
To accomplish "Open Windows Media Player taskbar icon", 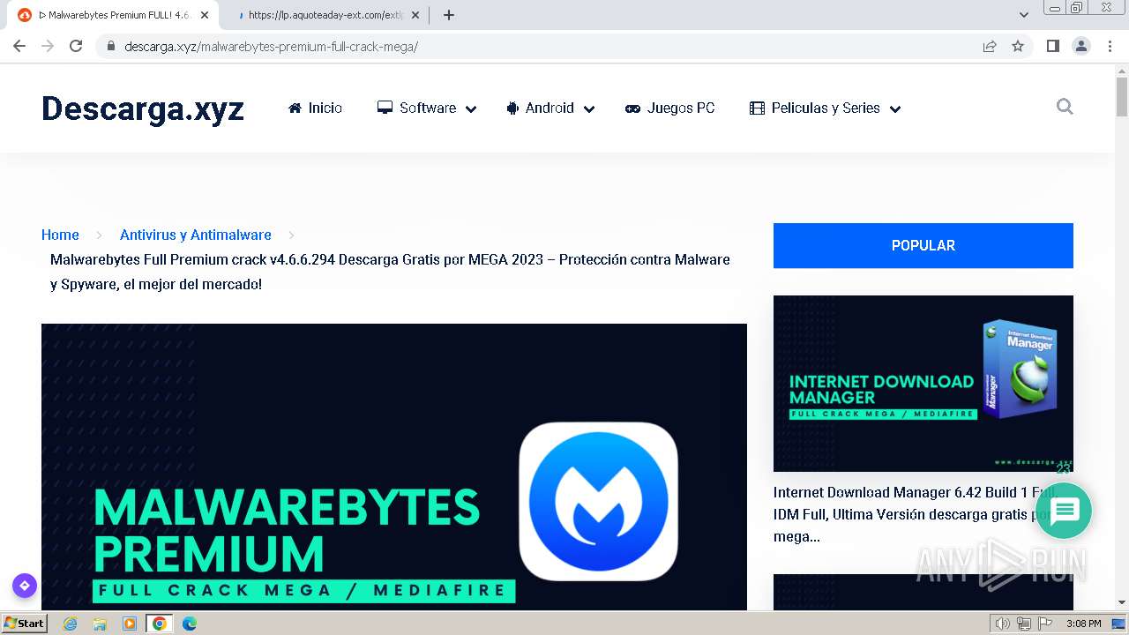I will click(130, 624).
